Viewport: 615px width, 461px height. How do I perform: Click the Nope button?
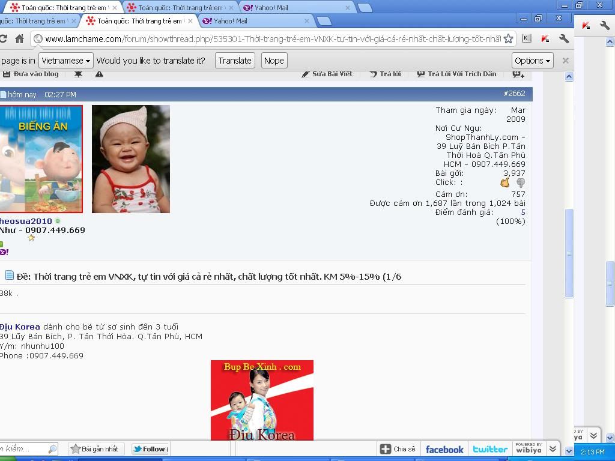pyautogui.click(x=274, y=61)
